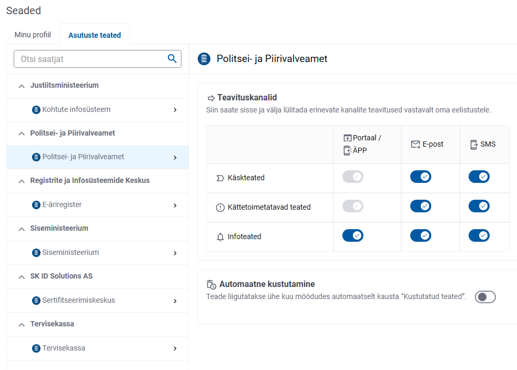The height and width of the screenshot is (370, 517).
Task: Click the search magnifier icon
Action: (x=172, y=59)
